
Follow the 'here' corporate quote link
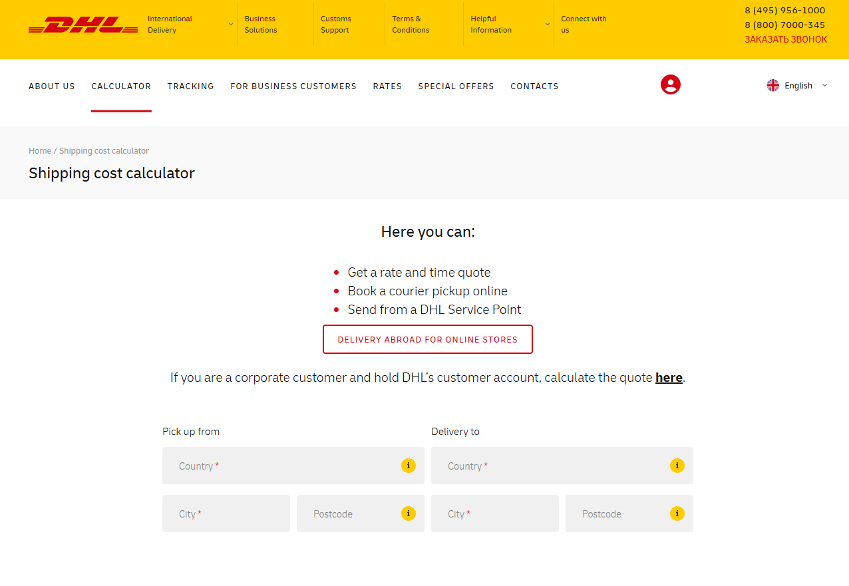click(x=669, y=377)
